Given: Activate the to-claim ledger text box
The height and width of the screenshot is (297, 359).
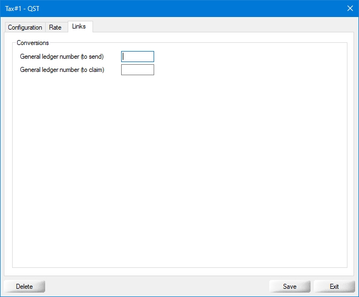Looking at the screenshot, I should click(x=137, y=70).
